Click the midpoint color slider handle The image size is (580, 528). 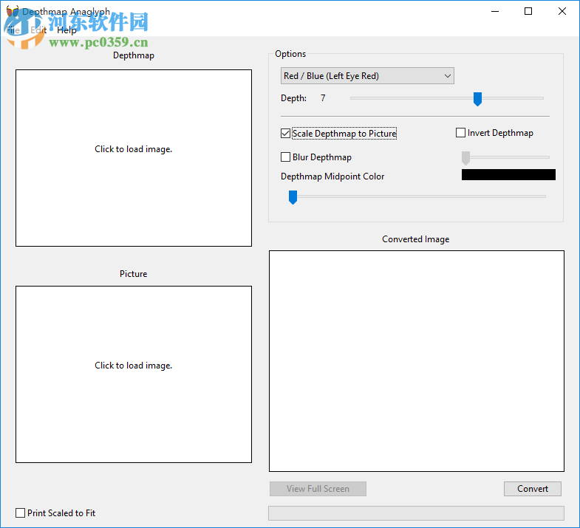tap(293, 197)
